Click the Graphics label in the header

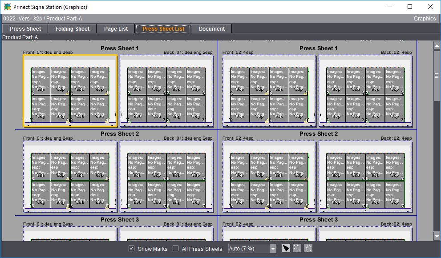(425, 19)
